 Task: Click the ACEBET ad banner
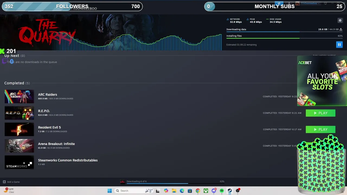322,81
